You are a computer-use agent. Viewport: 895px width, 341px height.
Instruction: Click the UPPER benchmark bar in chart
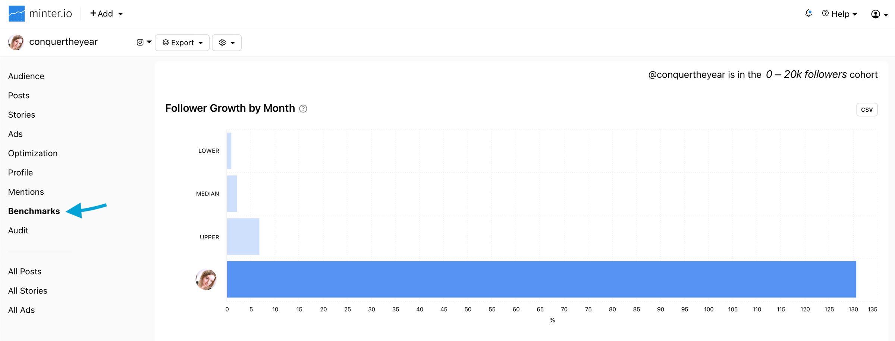pyautogui.click(x=243, y=236)
